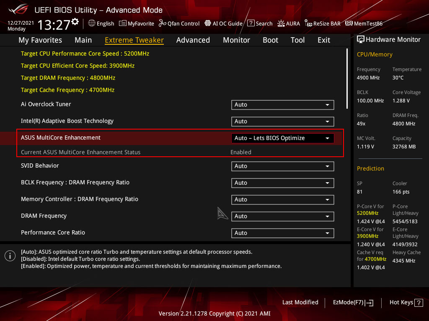Click the Search question mark icon

(x=251, y=23)
